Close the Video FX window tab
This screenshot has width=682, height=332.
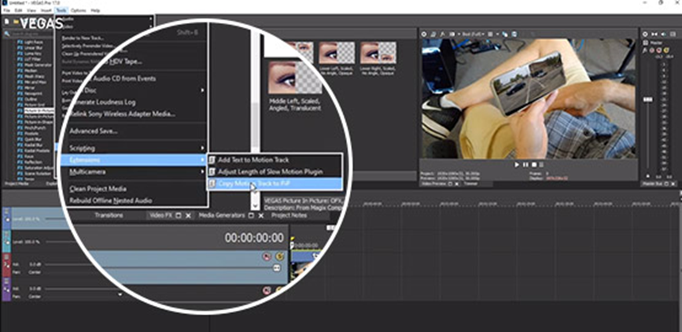point(188,216)
